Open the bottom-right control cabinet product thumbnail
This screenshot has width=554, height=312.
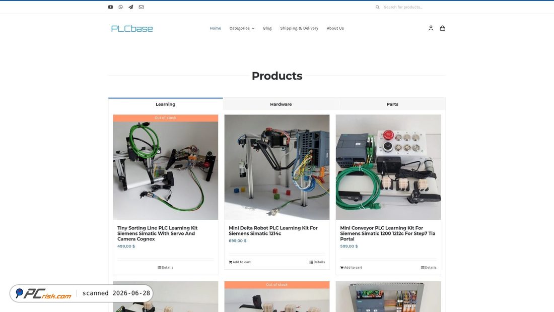(x=388, y=296)
